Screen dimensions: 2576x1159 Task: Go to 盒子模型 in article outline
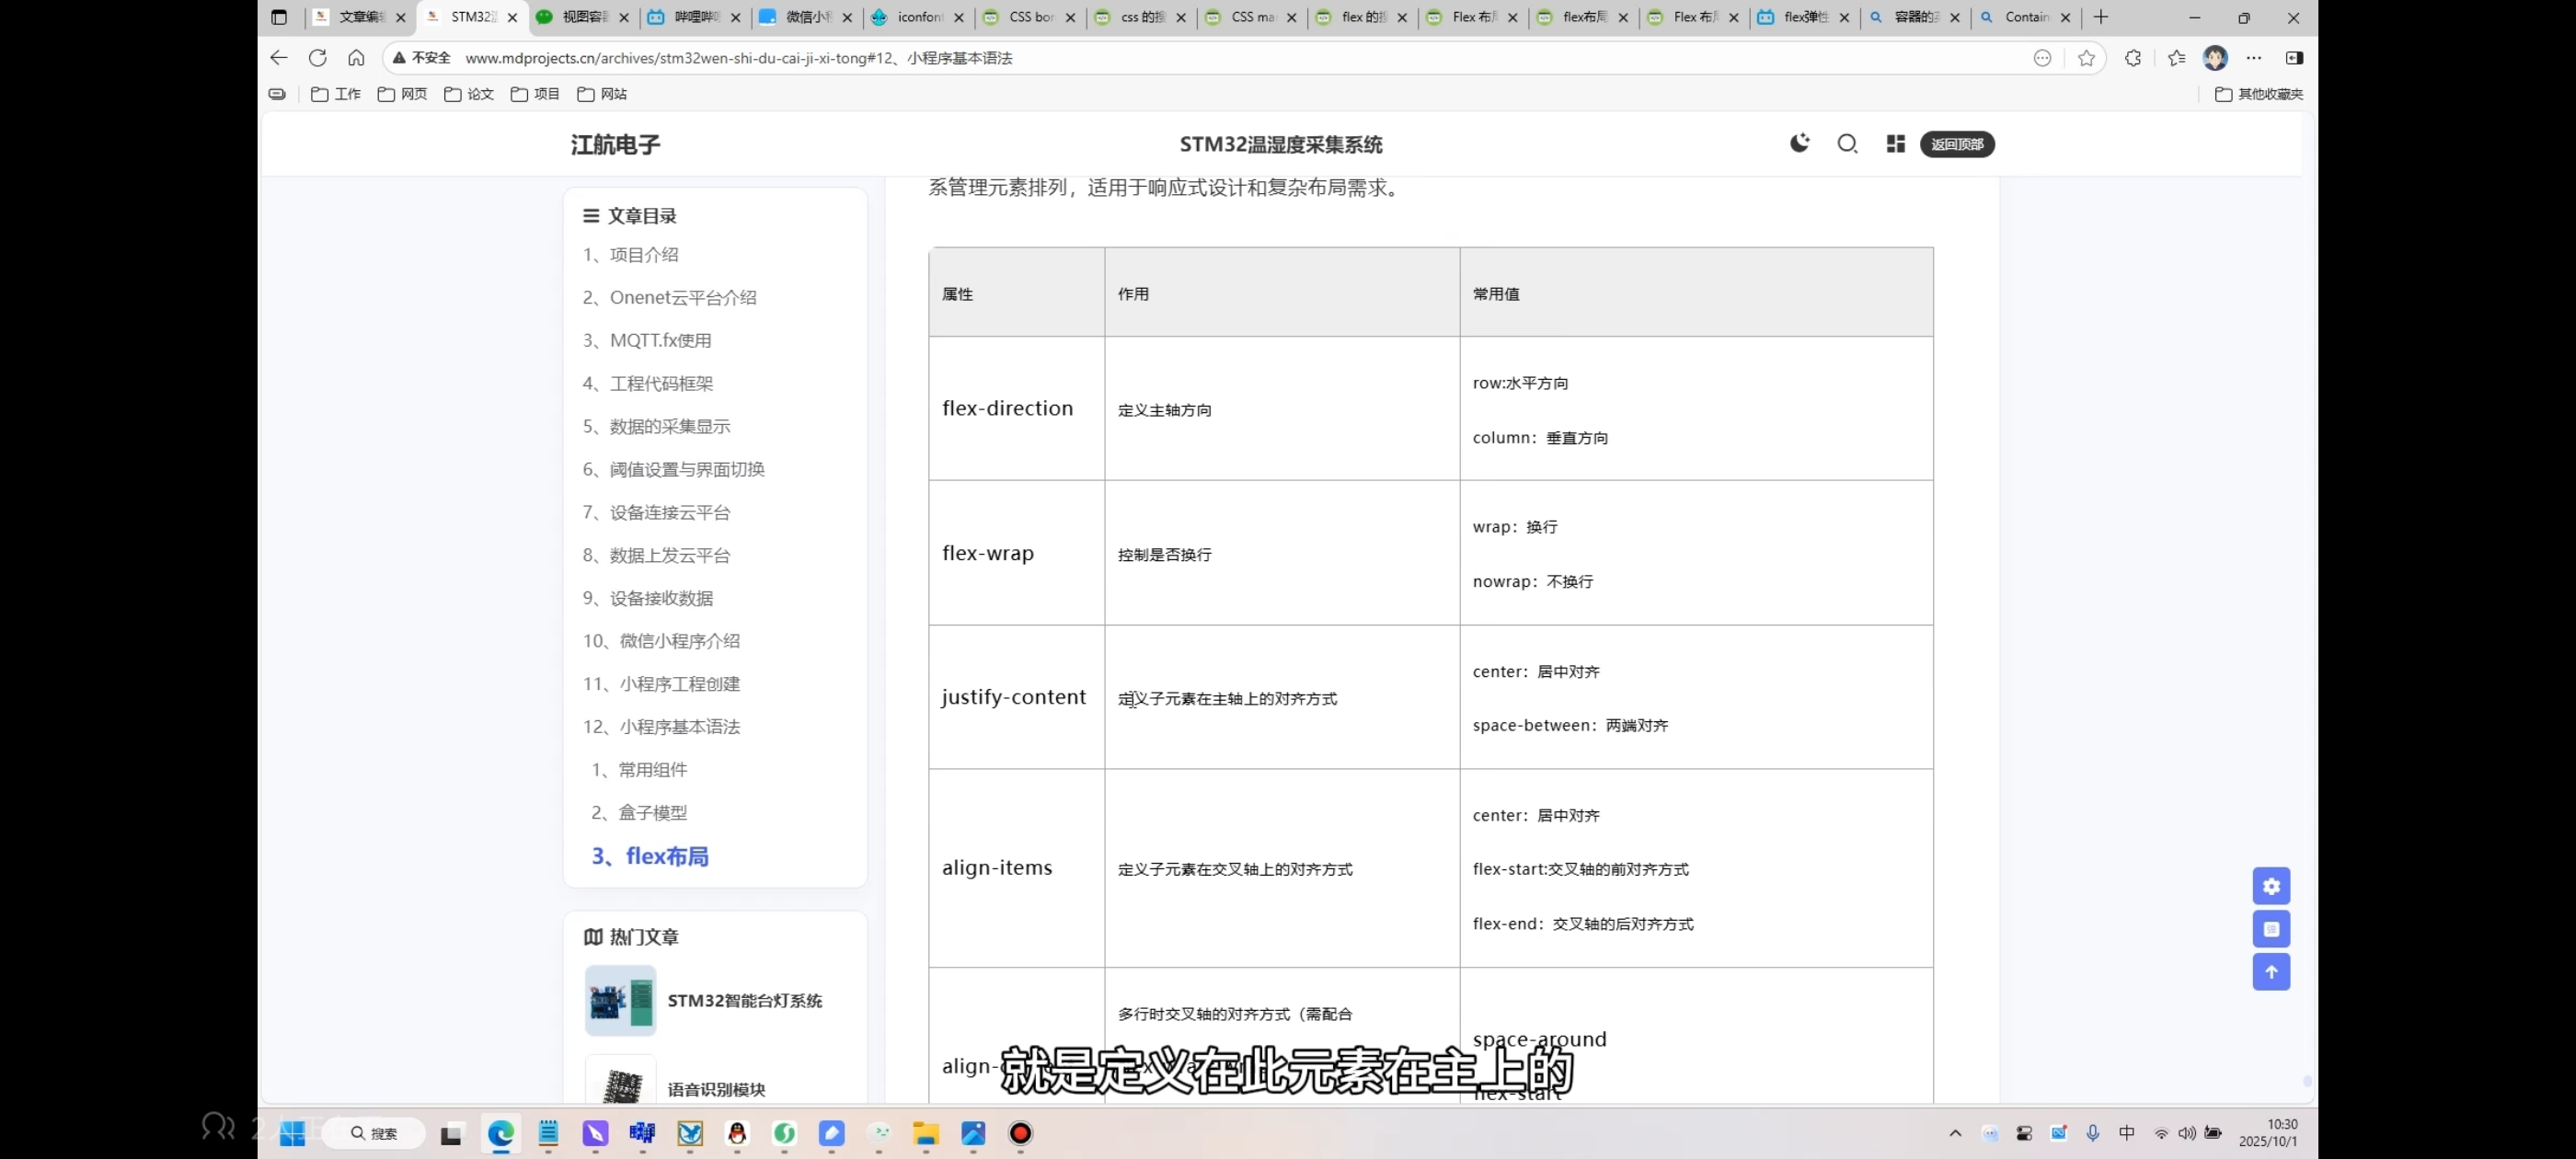click(x=652, y=812)
